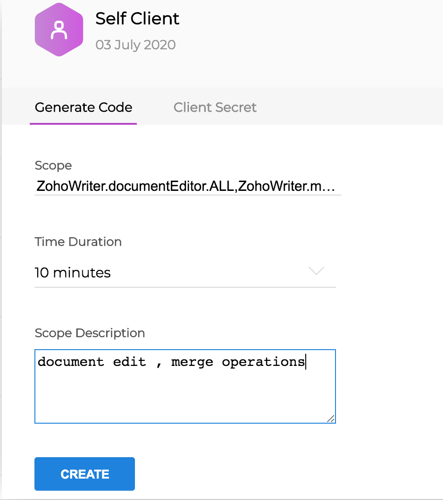Click the word "document" in the description

pos(71,362)
